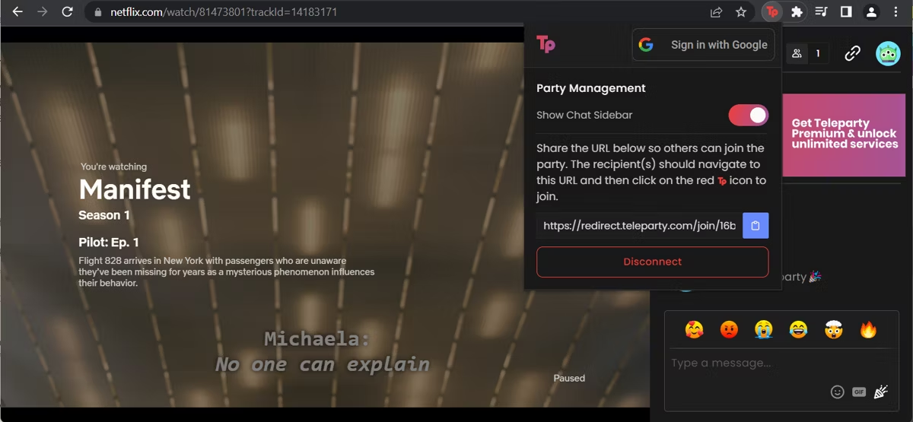This screenshot has width=913, height=422.
Task: Open the green monster user avatar
Action: point(888,53)
